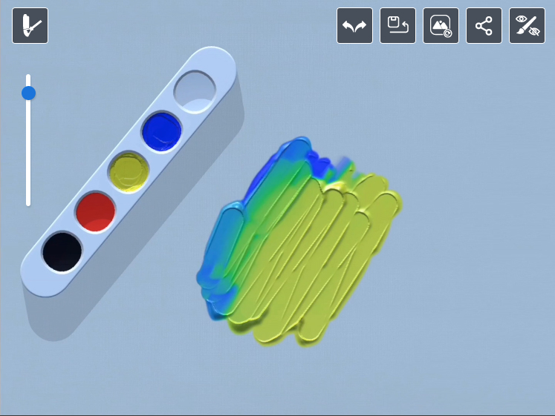This screenshot has width=555, height=416.
Task: Click the blue brush size slider handle
Action: [x=28, y=93]
